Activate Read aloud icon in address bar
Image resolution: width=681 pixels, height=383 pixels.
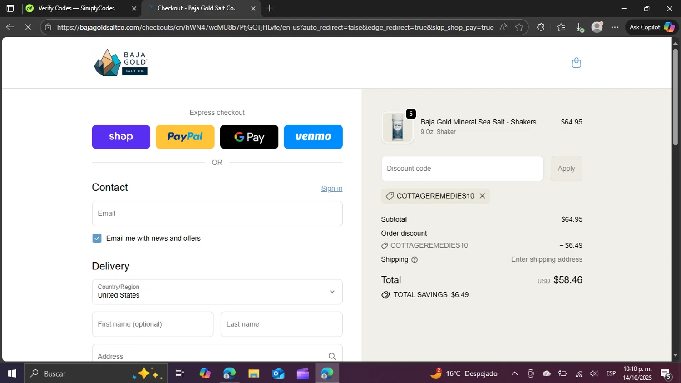[x=503, y=27]
